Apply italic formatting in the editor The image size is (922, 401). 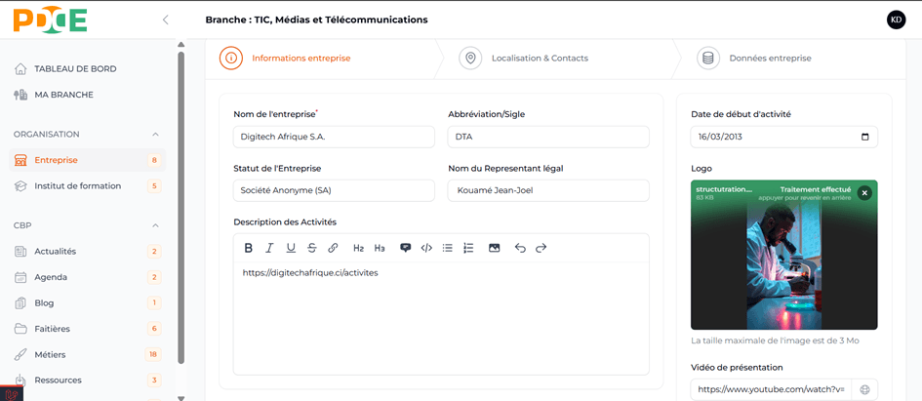click(269, 248)
